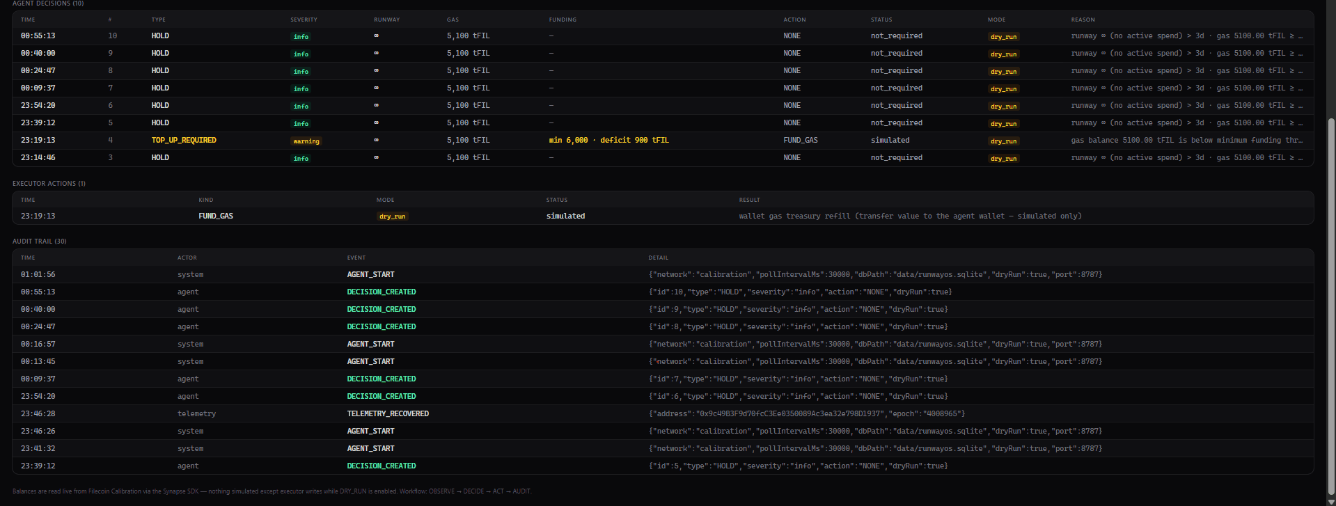
Task: Click FUND_GAS kind in executor actions
Action: click(x=216, y=216)
